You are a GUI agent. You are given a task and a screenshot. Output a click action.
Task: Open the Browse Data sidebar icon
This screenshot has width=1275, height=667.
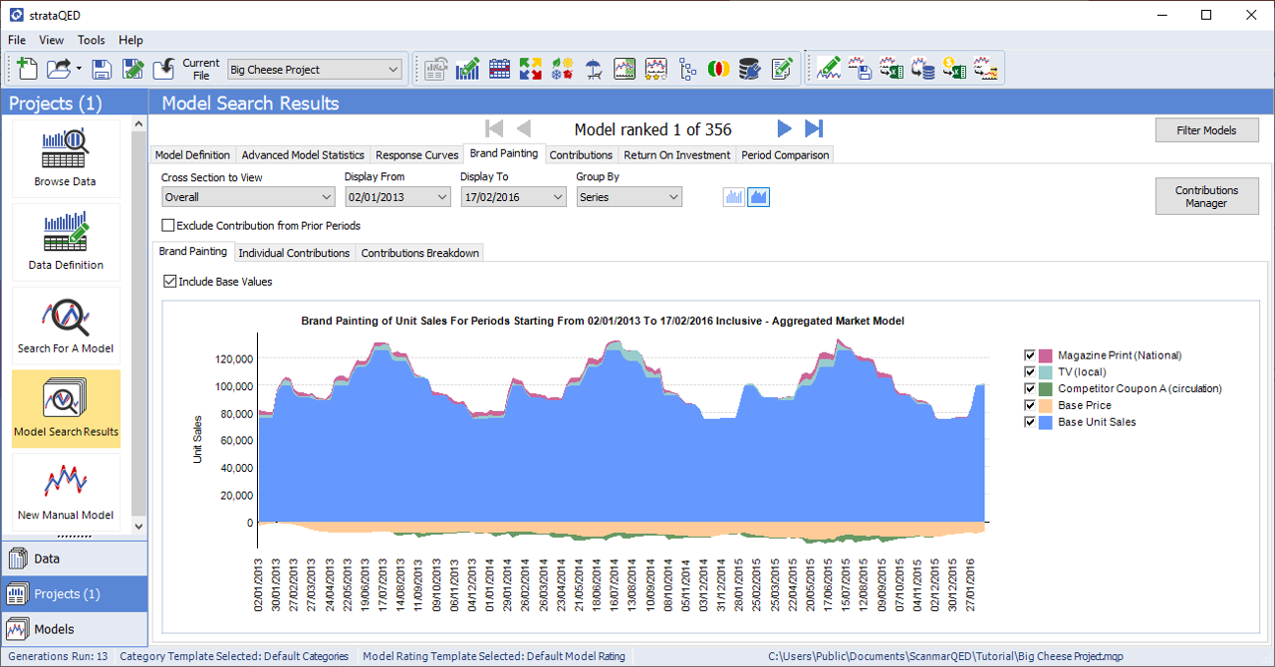click(66, 157)
